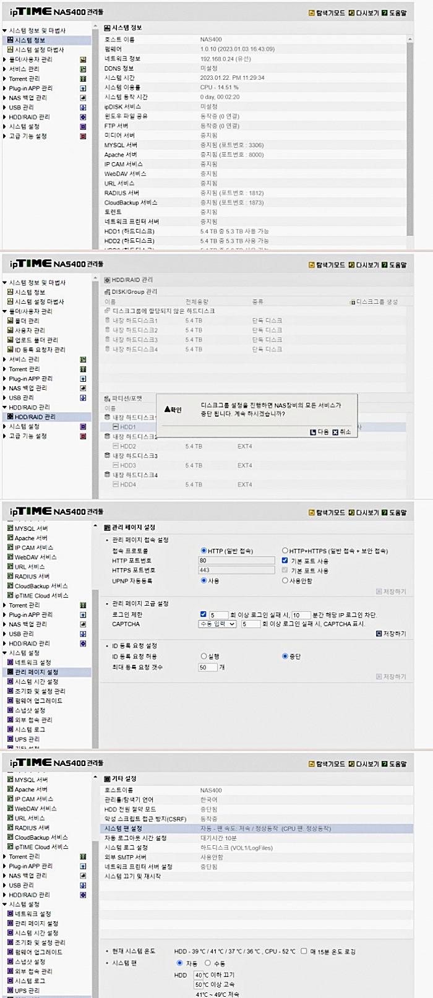Select the HTTP (일반 접속) protocol radio
Viewport: 433px width, 998px height.
tap(204, 551)
